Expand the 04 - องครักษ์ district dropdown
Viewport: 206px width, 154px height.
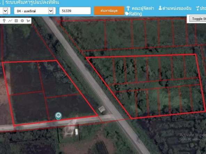click(x=51, y=11)
